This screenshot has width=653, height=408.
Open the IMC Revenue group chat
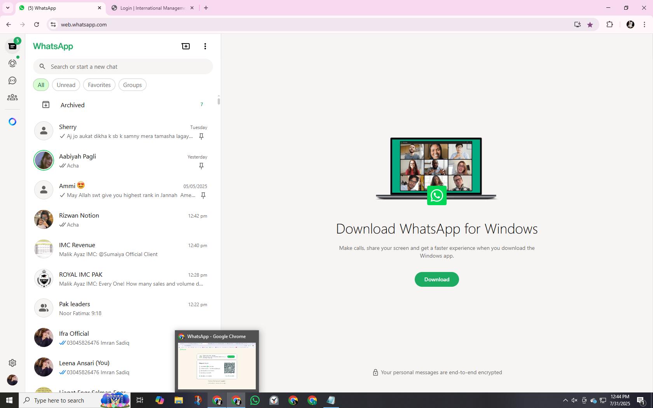(123, 249)
